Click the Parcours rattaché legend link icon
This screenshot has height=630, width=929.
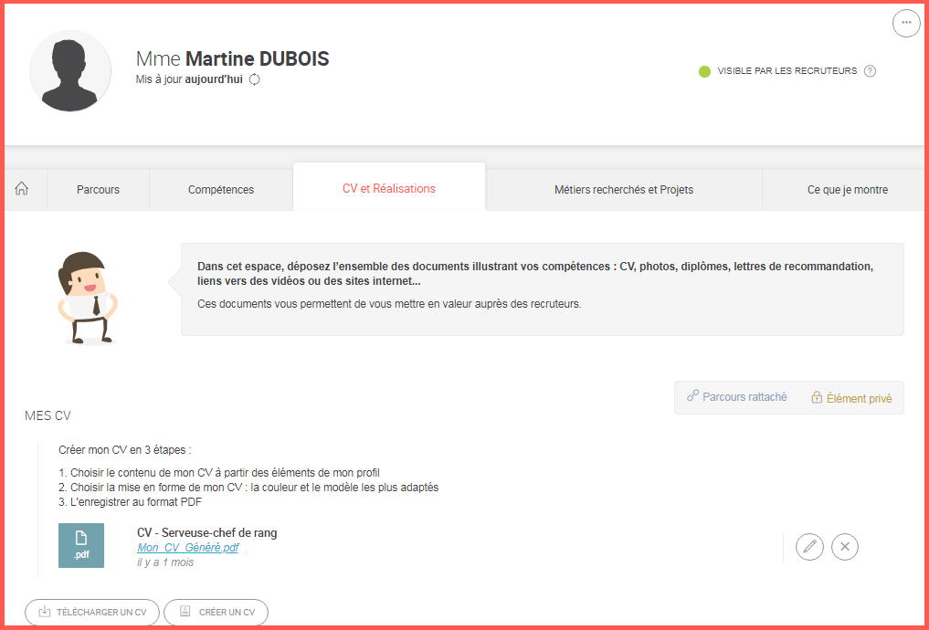(x=692, y=396)
